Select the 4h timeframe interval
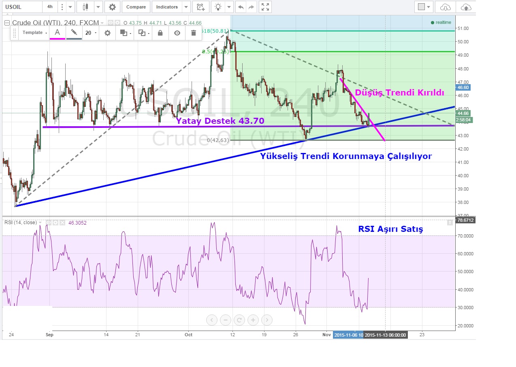The width and height of the screenshot is (516, 367). click(49, 7)
